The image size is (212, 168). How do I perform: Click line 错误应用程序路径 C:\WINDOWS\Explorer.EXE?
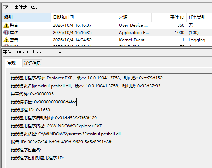(x=56, y=126)
